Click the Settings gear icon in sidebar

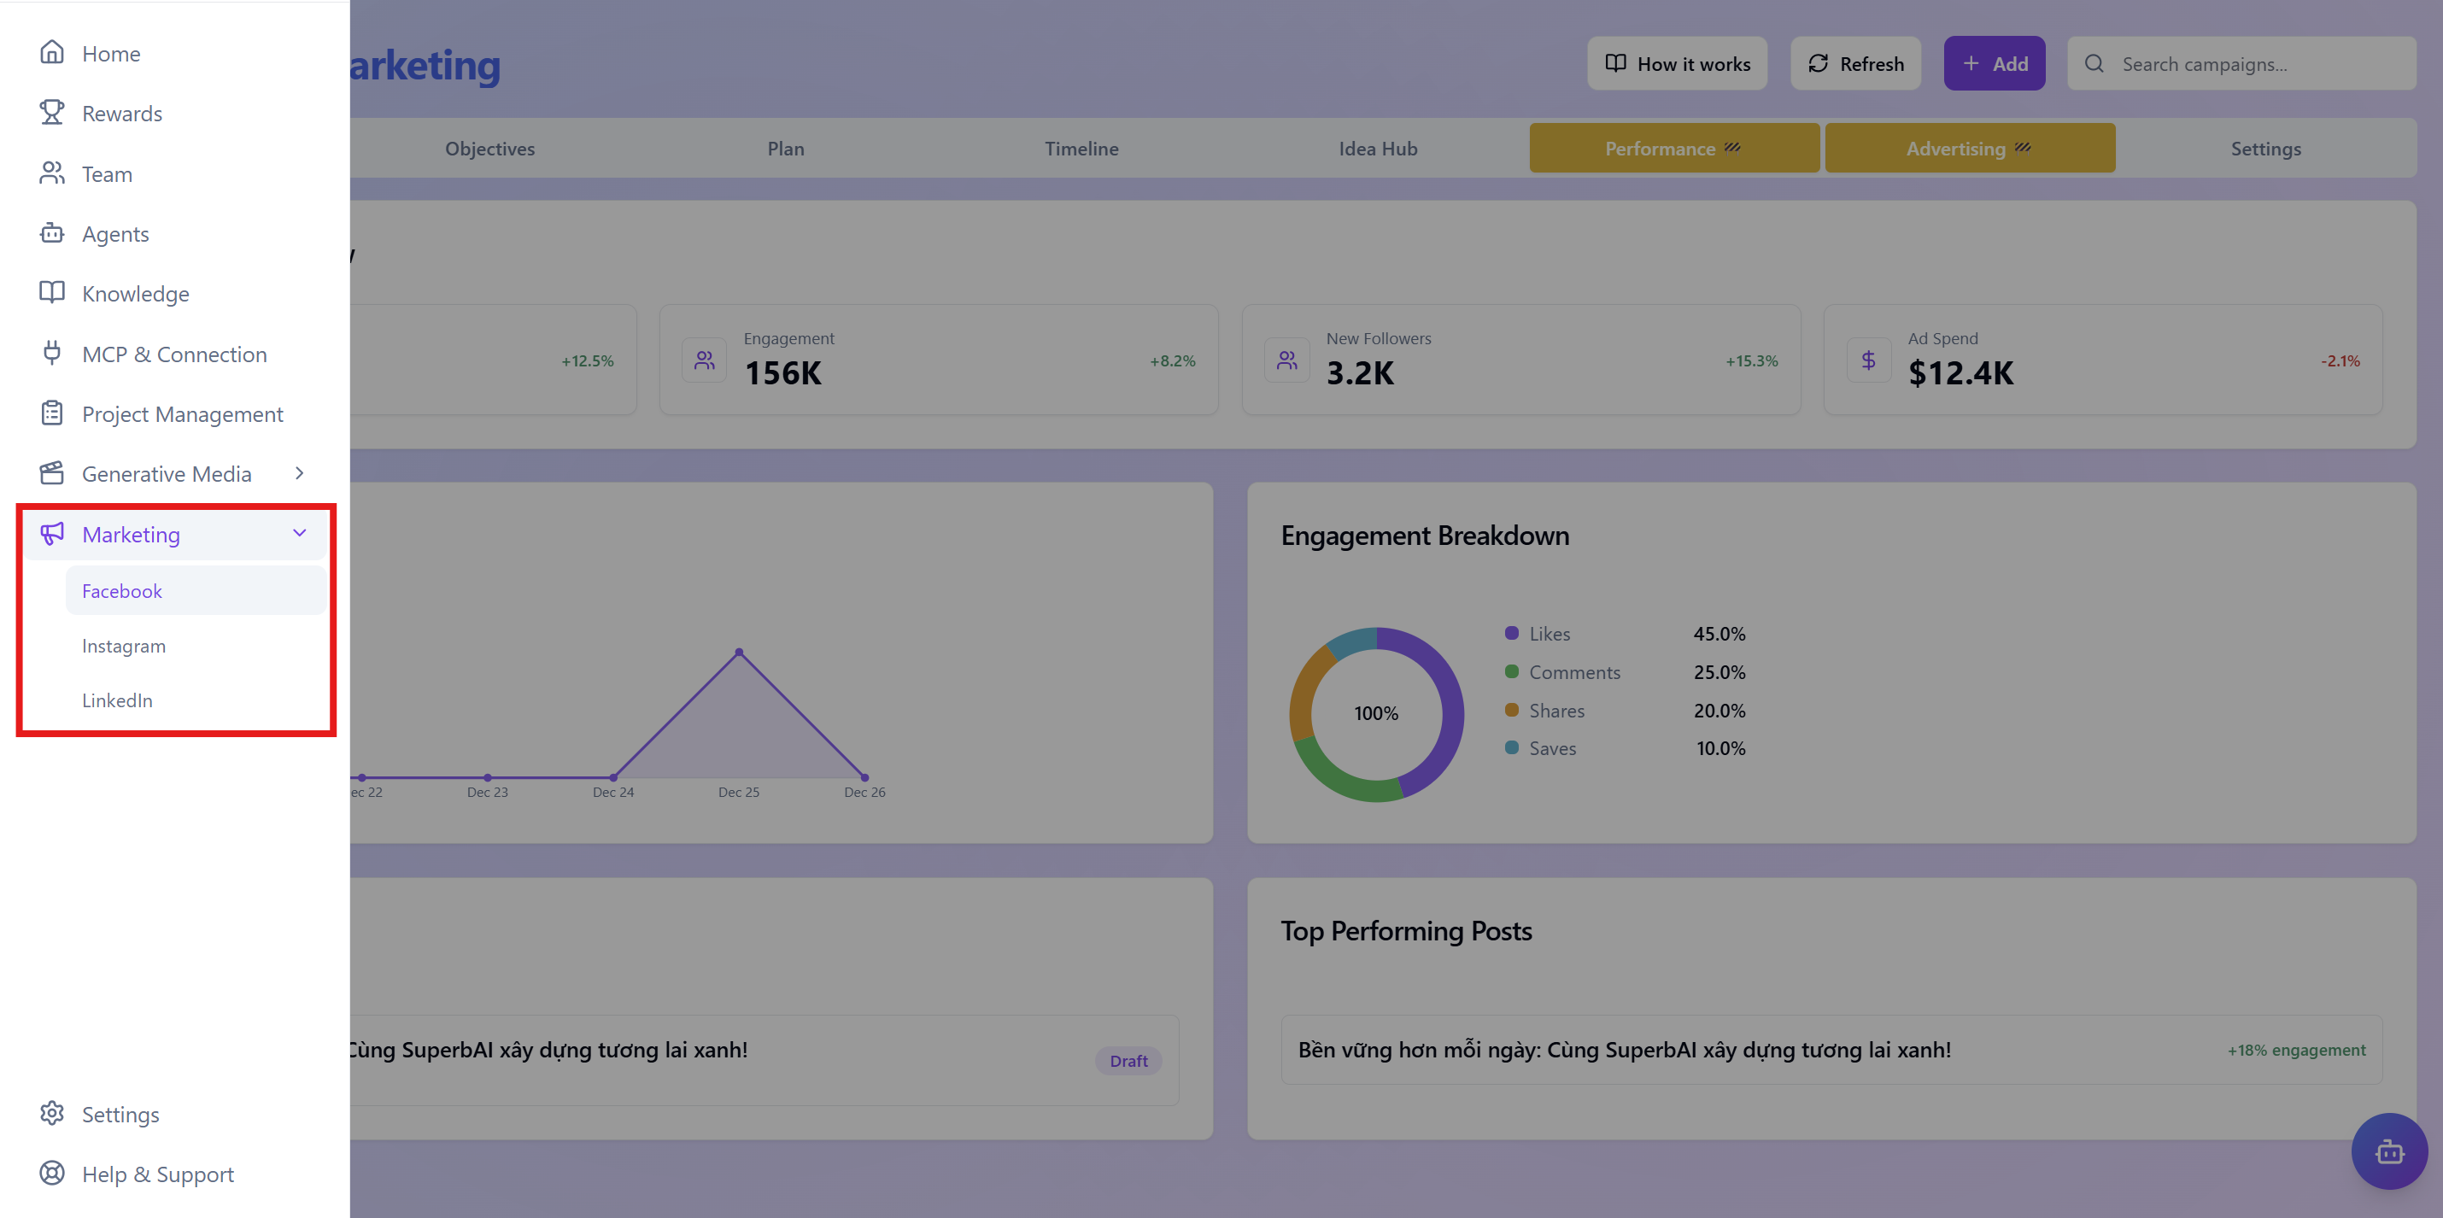[x=53, y=1114]
